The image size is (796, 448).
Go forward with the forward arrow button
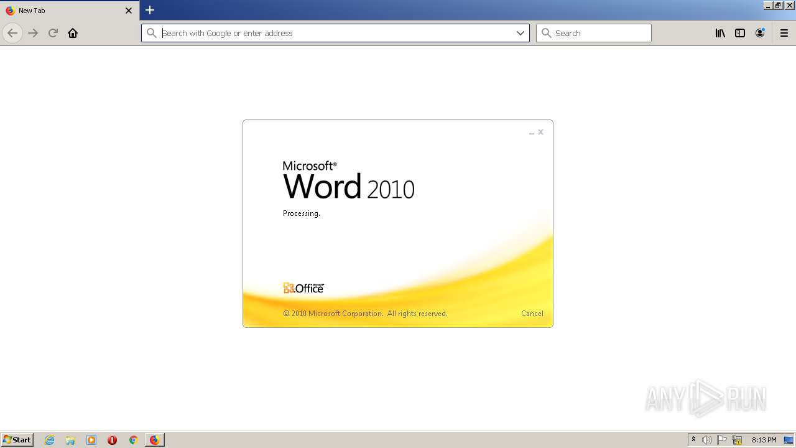(33, 33)
